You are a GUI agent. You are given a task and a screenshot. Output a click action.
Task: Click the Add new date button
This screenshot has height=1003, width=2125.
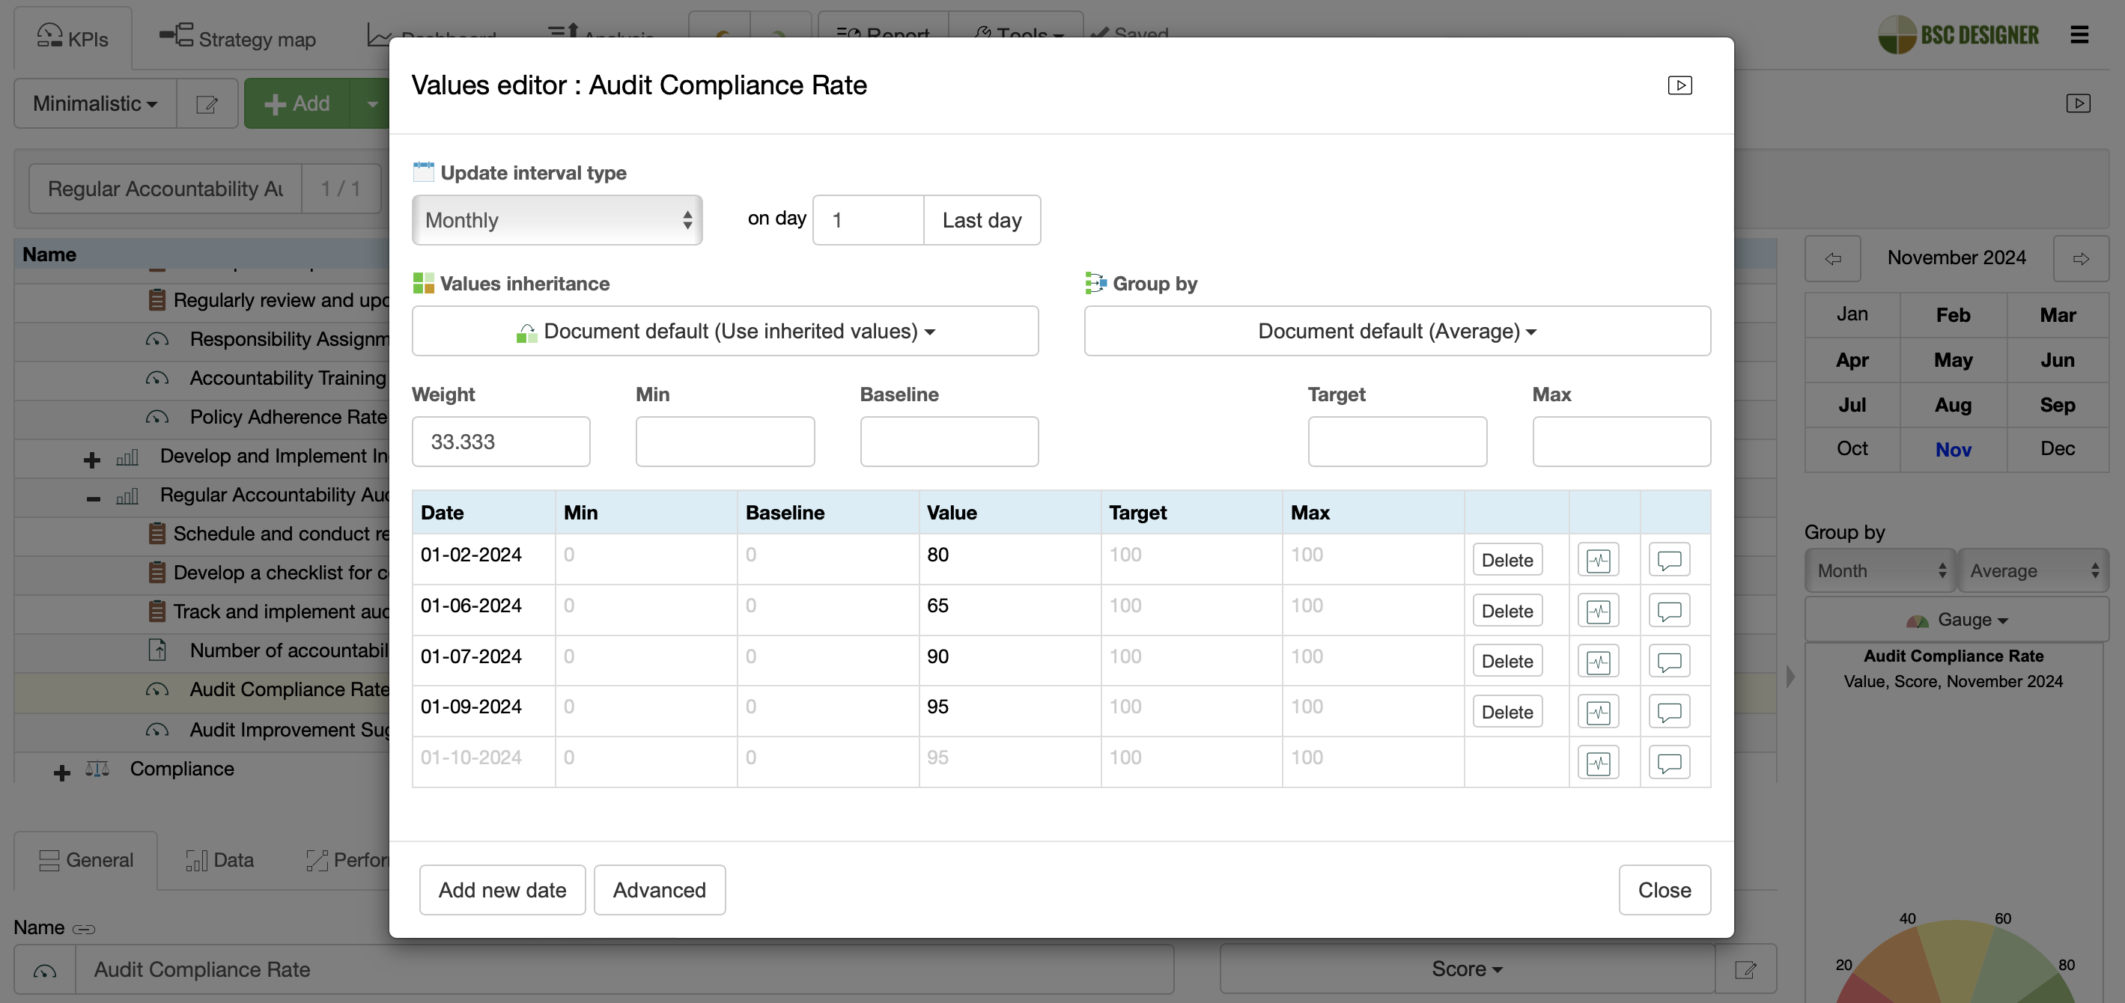502,889
